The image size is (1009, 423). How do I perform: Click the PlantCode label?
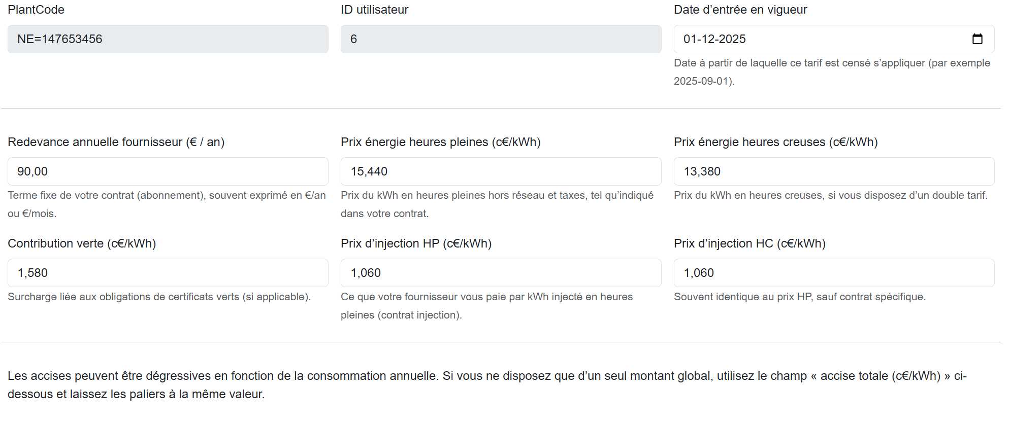(x=36, y=9)
